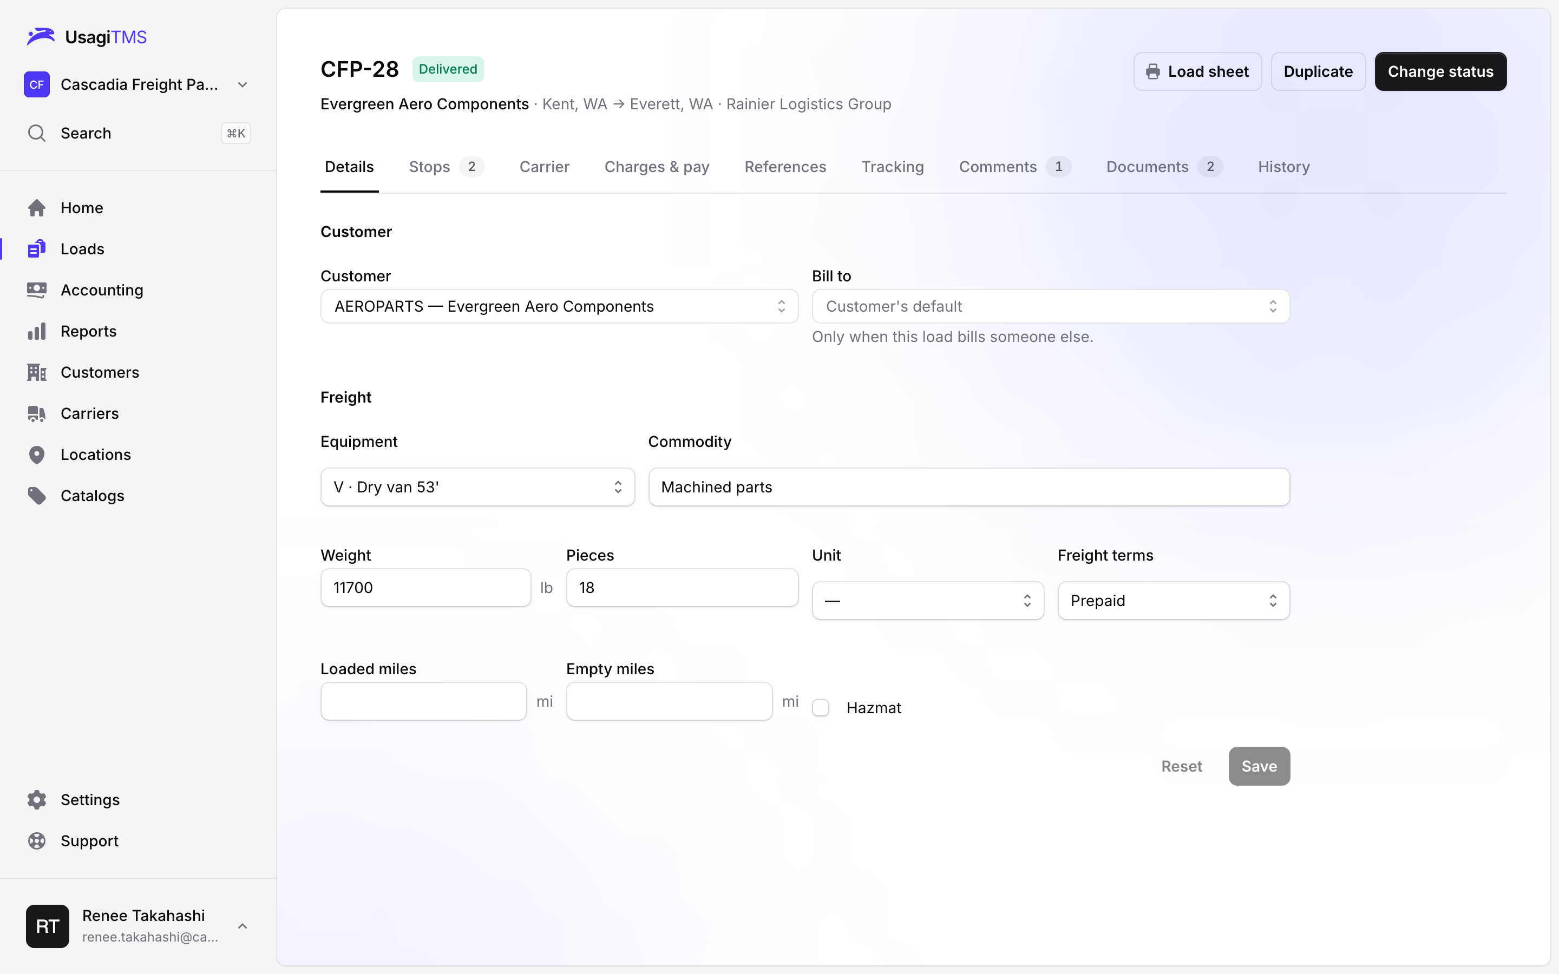Click the Comments count badge 1

coord(1058,167)
